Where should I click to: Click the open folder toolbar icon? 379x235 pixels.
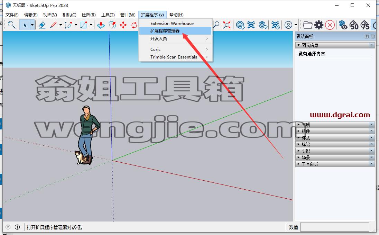(308, 25)
